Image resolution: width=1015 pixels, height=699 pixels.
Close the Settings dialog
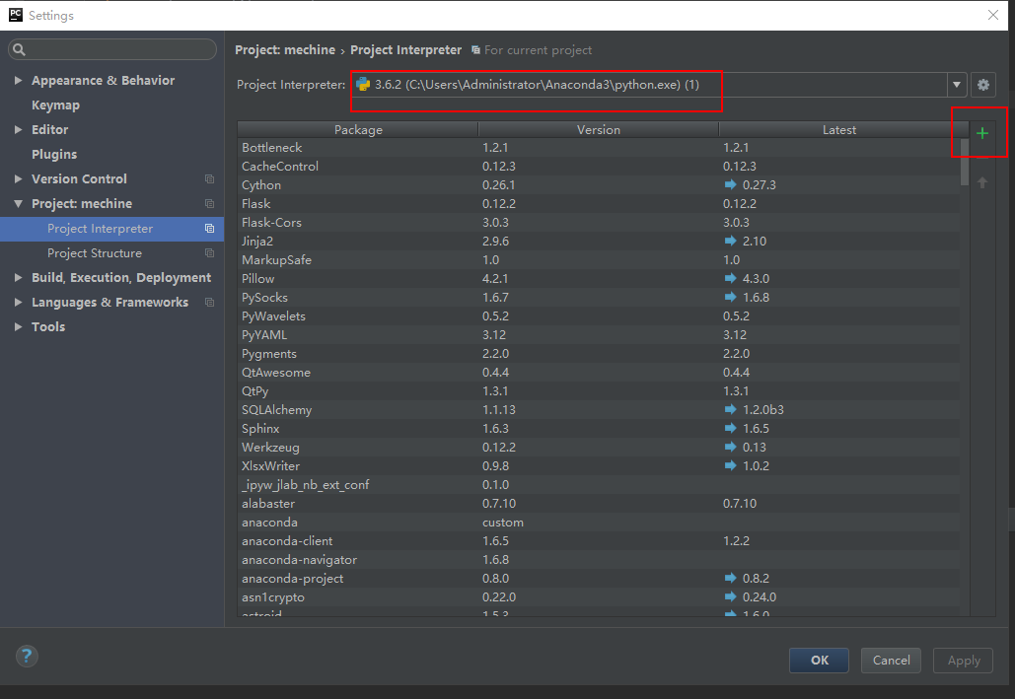(993, 15)
